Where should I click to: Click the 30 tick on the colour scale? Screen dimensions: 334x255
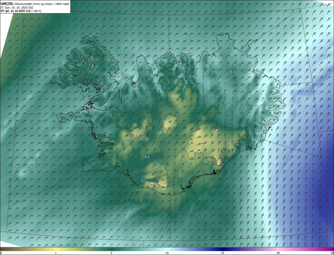coord(278,253)
